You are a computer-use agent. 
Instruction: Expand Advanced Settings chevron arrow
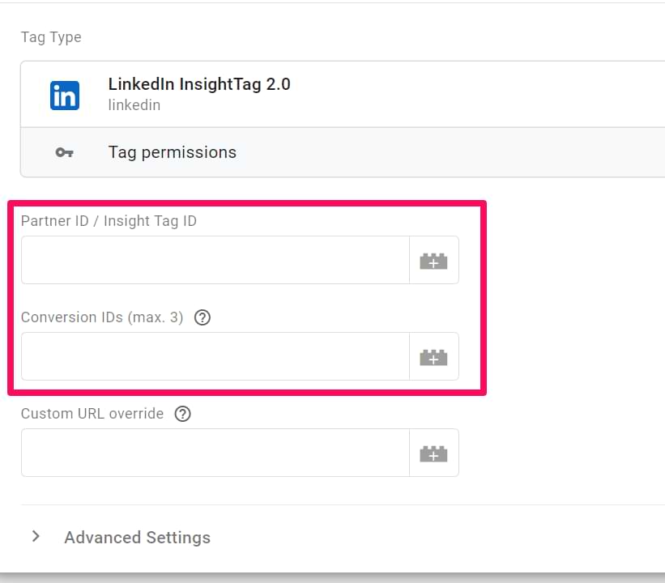36,536
